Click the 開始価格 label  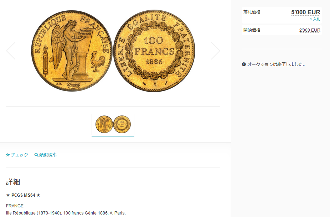pyautogui.click(x=252, y=30)
